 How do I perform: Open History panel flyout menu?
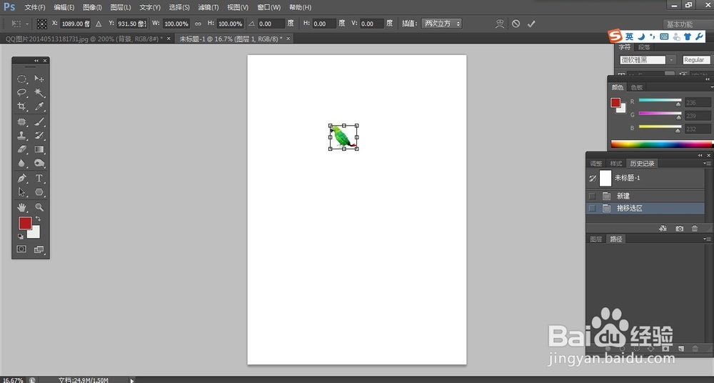[706, 163]
